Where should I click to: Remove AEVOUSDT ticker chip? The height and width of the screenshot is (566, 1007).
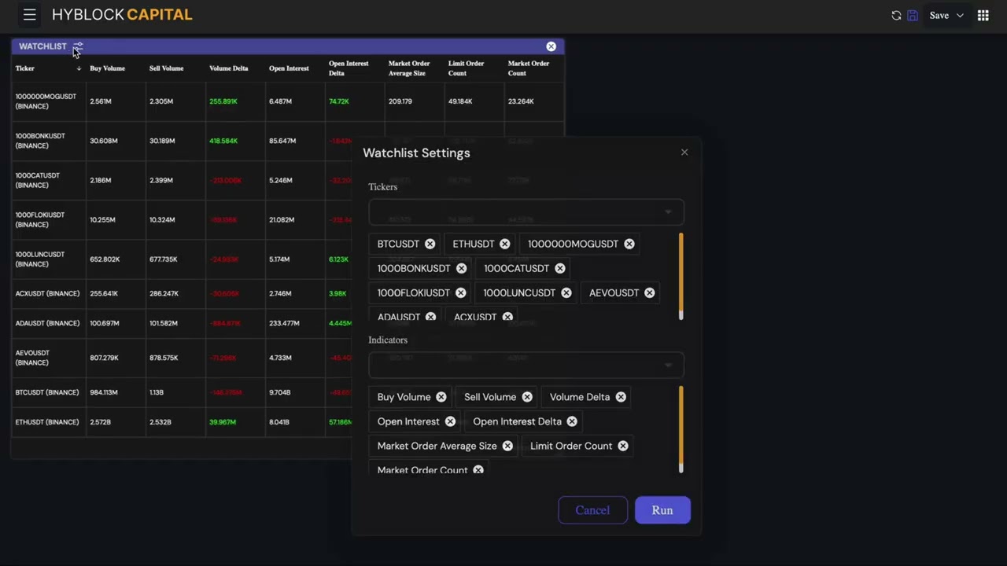pos(649,292)
